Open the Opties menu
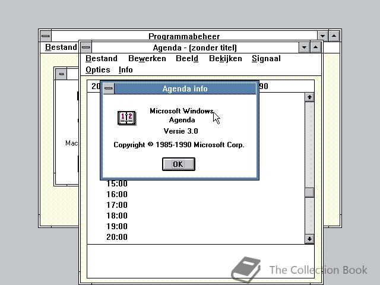This screenshot has height=285, width=380. 97,70
